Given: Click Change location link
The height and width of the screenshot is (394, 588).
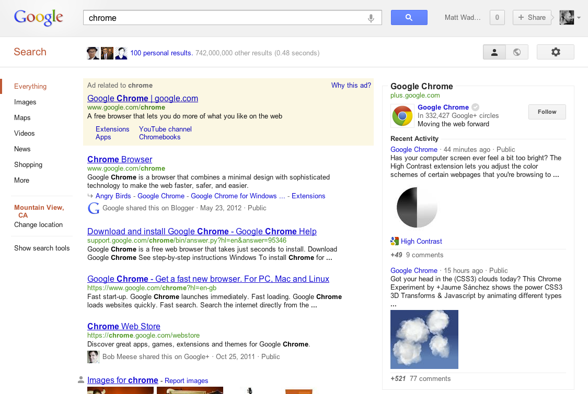Looking at the screenshot, I should point(38,225).
